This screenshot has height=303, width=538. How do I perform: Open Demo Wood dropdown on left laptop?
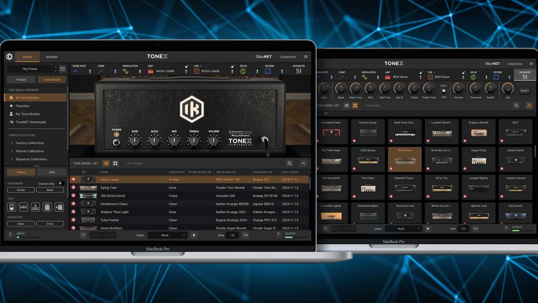(x=168, y=235)
